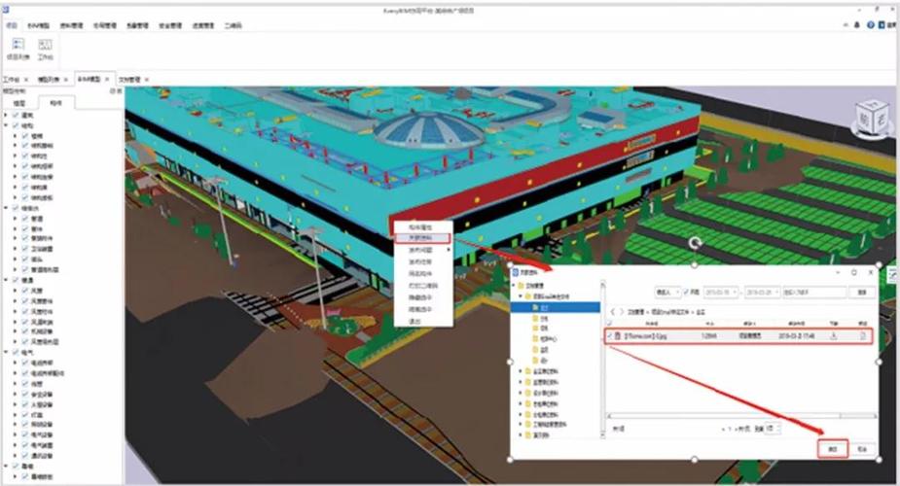Screen dimensions: 900x486
Task: Open the blue help question-mark icon
Action: pyautogui.click(x=871, y=25)
